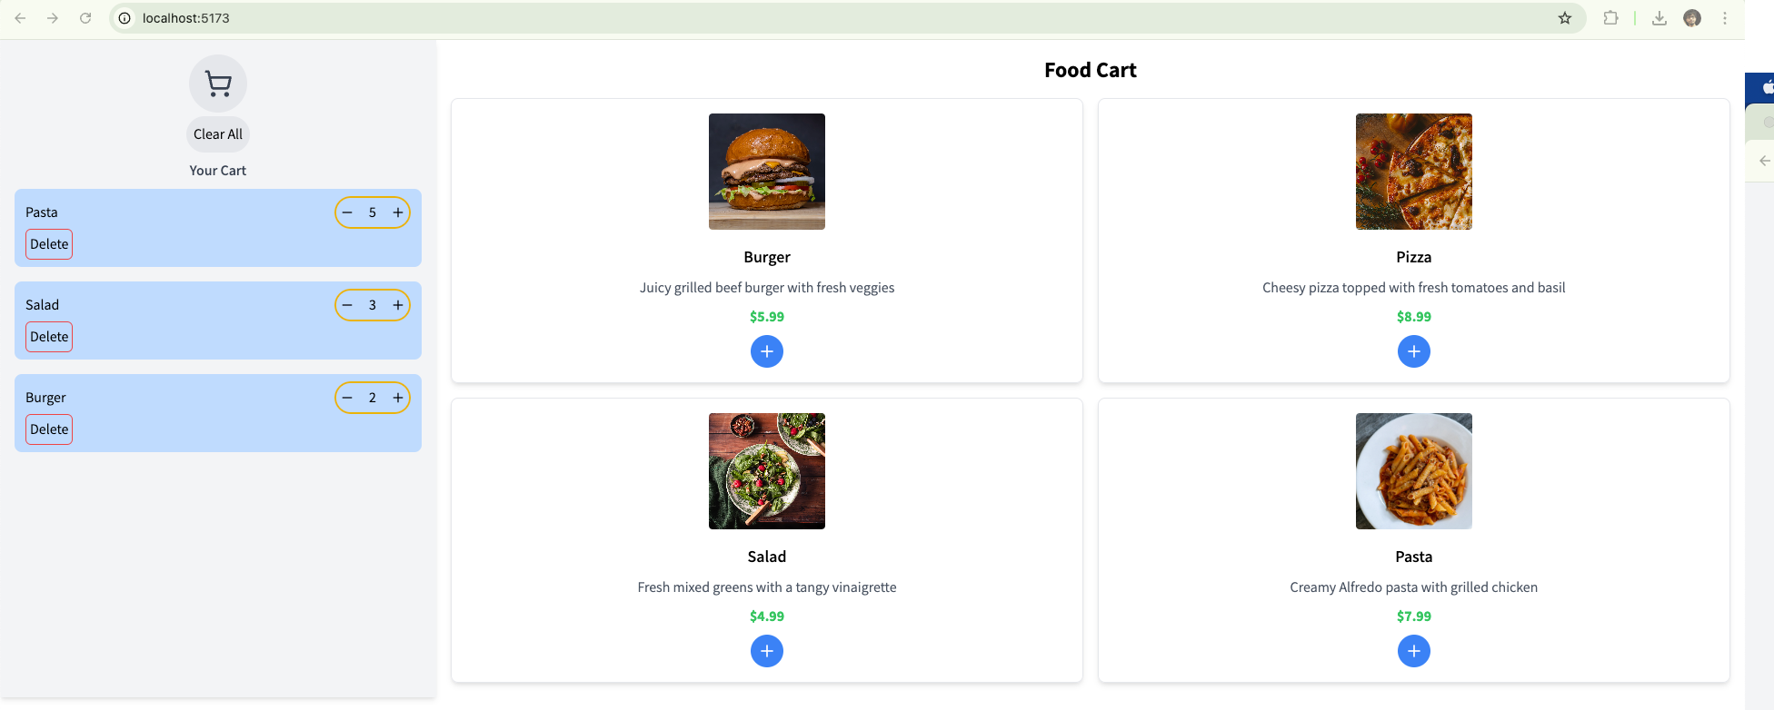Add Pizza to the cart
The width and height of the screenshot is (1774, 710).
tap(1413, 351)
